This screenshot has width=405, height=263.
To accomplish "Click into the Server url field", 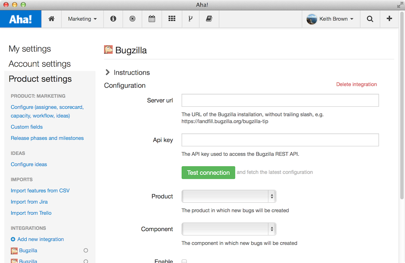I will (x=280, y=100).
